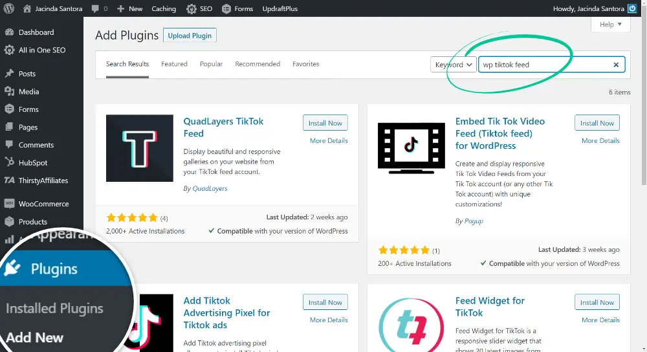Screen dimensions: 647x352
Task: Click the Upload Plugin button
Action: tap(190, 36)
